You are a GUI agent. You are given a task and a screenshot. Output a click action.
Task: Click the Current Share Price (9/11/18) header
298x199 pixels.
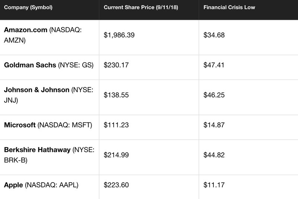pyautogui.click(x=141, y=7)
